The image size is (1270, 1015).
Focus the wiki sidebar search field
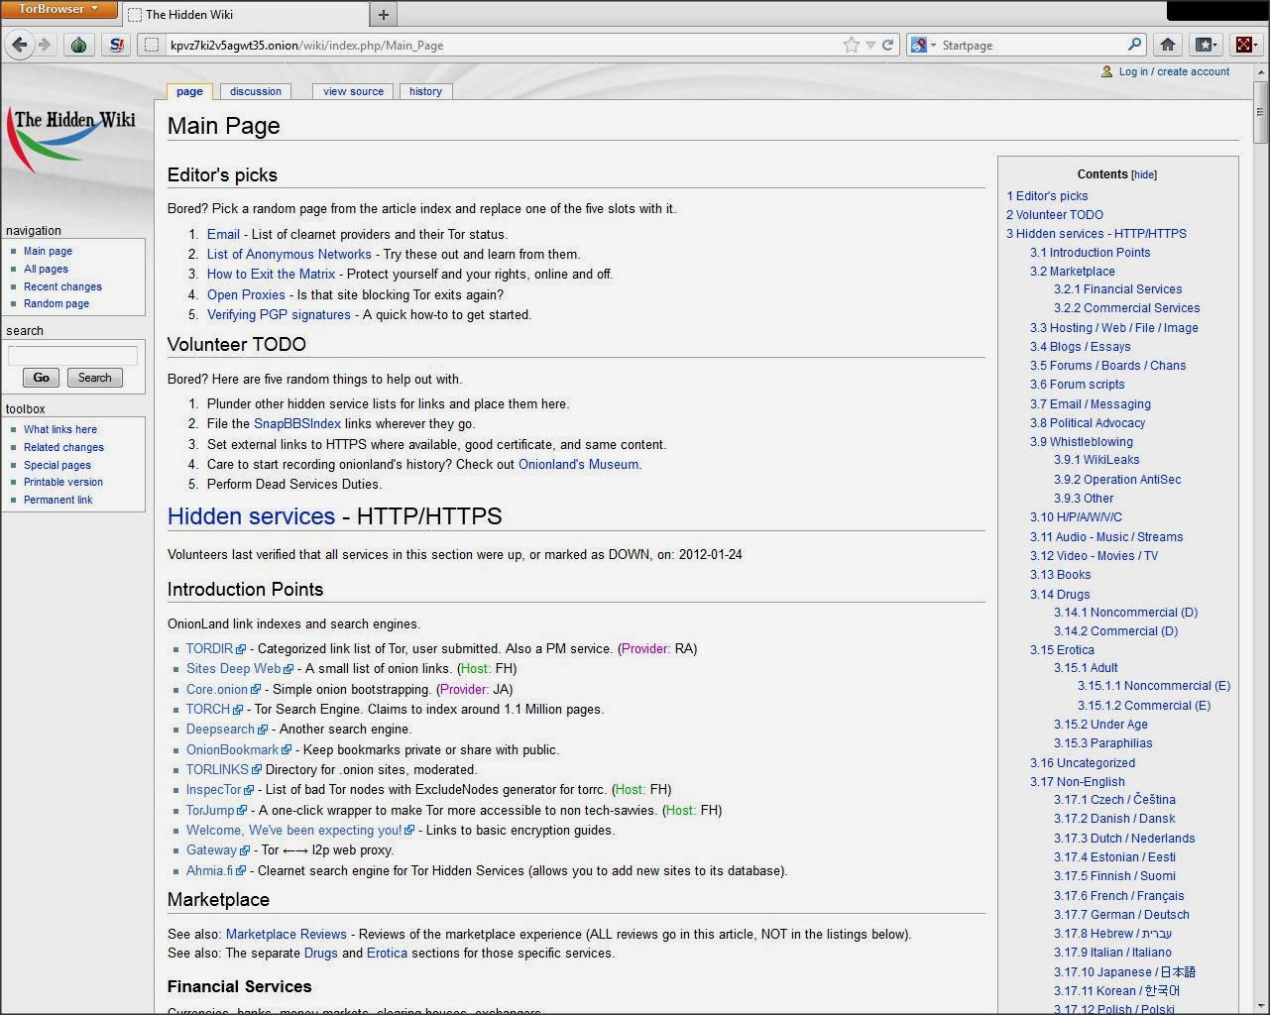click(x=72, y=355)
